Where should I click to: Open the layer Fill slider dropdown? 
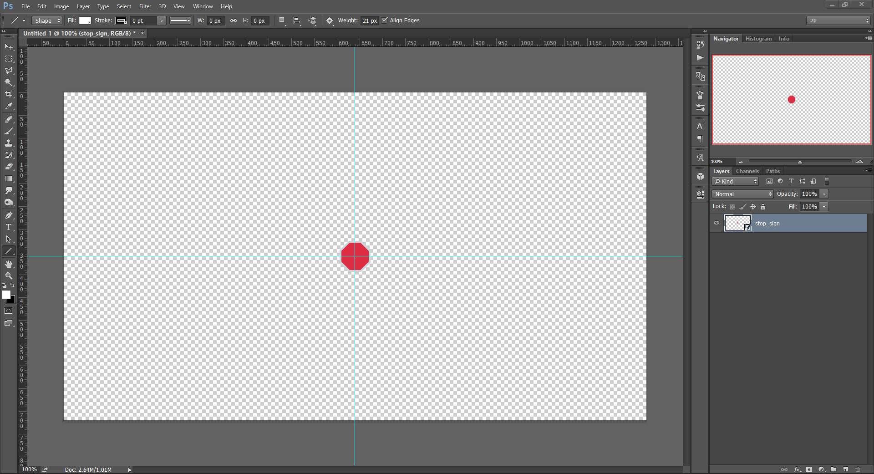tap(824, 207)
